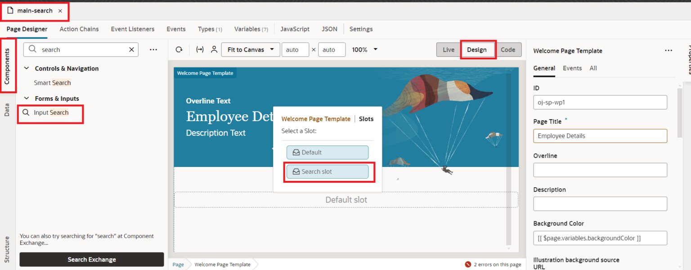
Task: Click the Description Text on canvas
Action: 216,133
